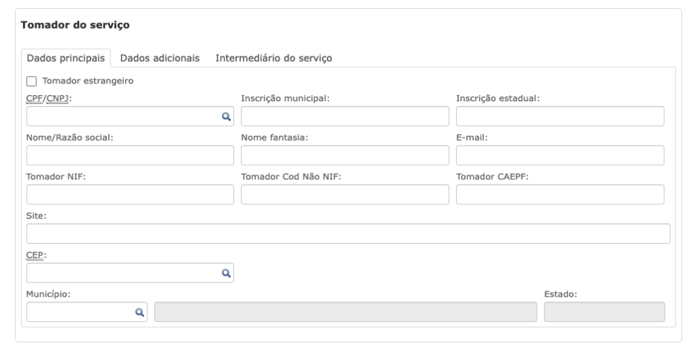Click the CEP lookup magnifier icon
697x345 pixels.
coord(226,273)
